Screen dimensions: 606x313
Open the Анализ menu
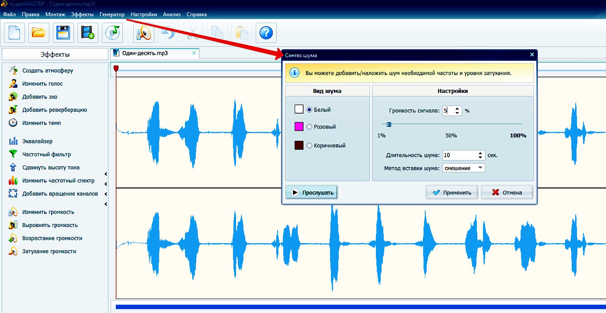[172, 14]
